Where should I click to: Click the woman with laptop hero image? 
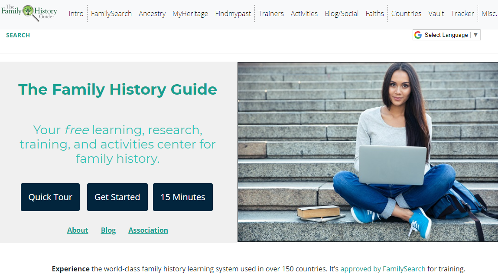point(368,152)
